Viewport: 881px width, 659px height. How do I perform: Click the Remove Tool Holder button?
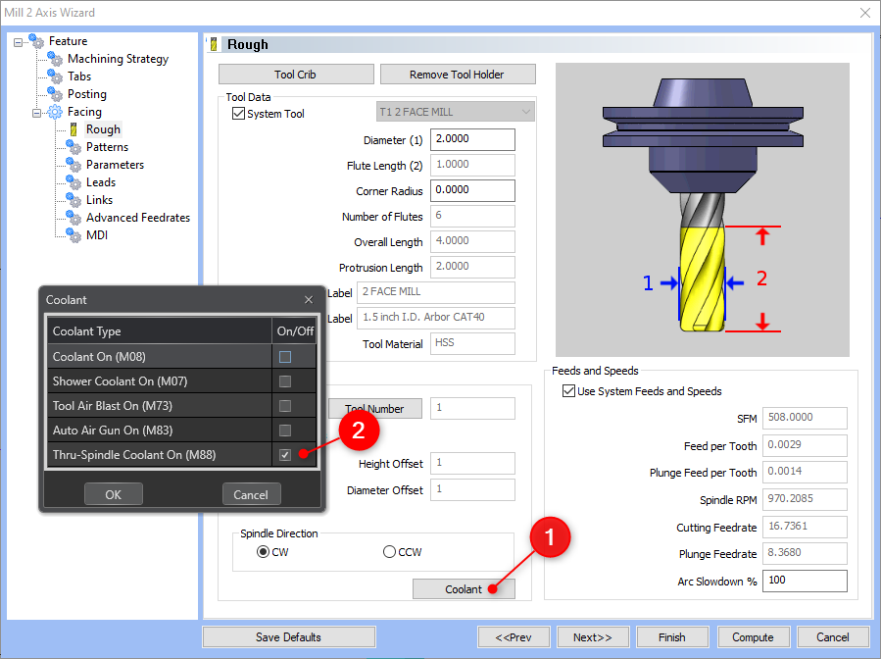point(458,75)
